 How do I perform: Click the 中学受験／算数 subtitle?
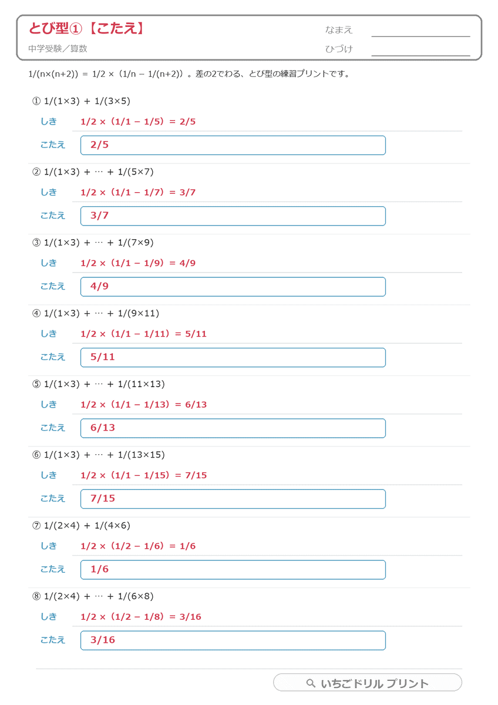pyautogui.click(x=58, y=49)
